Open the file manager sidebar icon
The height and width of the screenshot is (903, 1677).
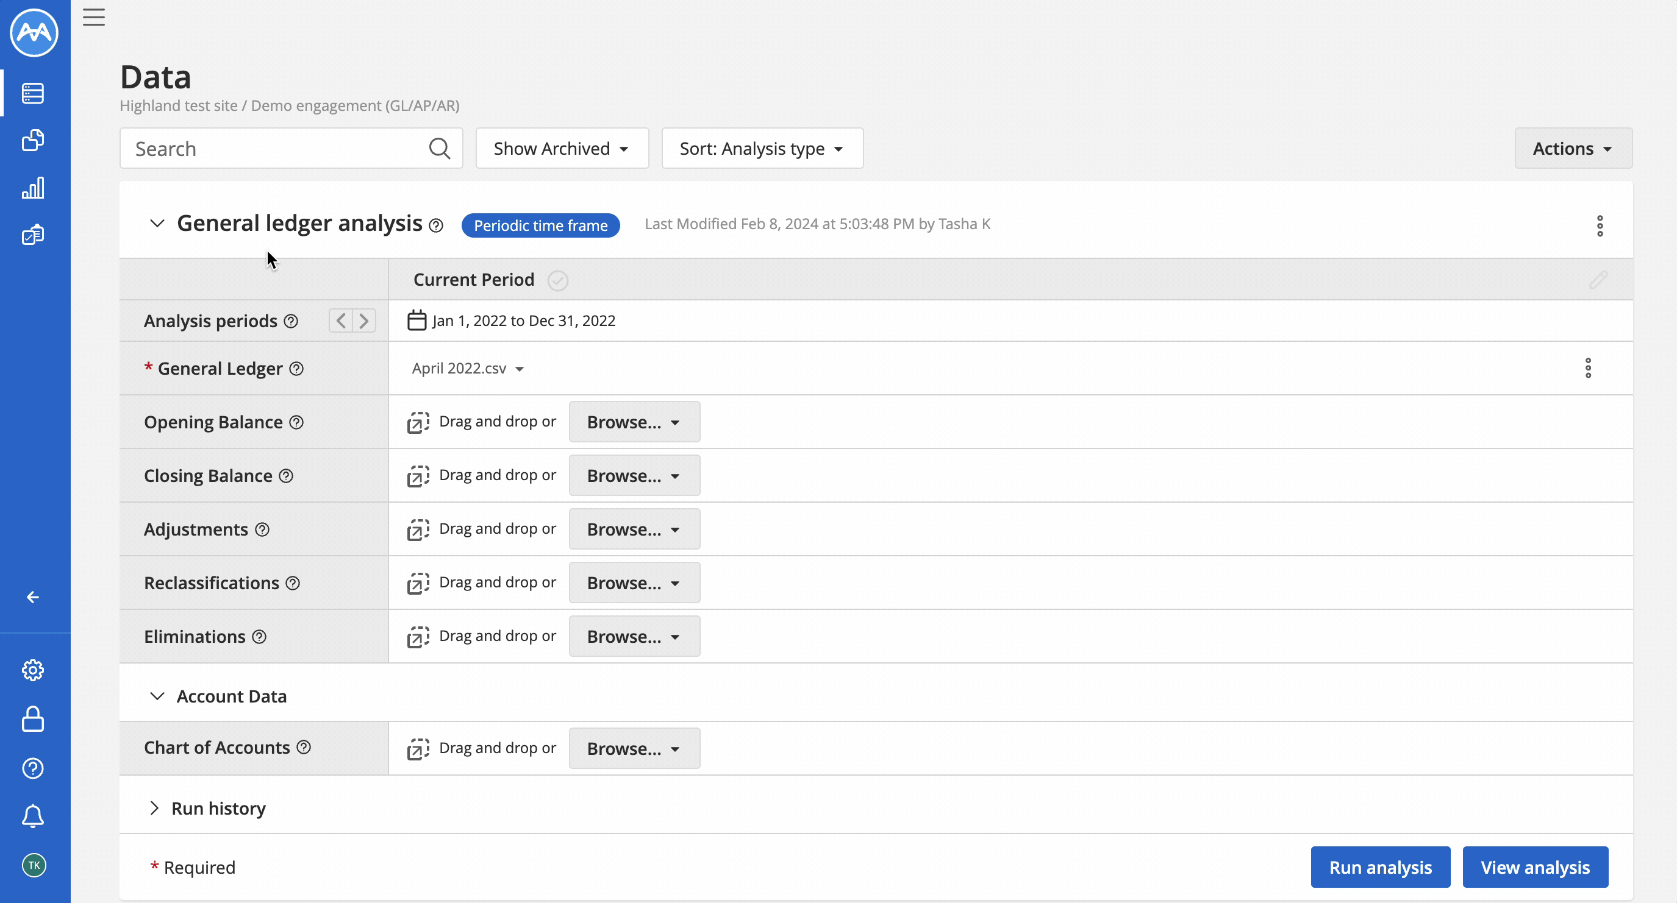pos(33,140)
